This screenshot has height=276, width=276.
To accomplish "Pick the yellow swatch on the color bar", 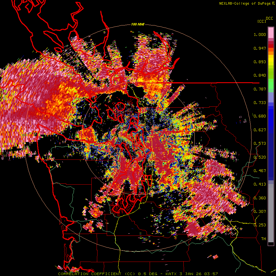I will click(x=271, y=60).
